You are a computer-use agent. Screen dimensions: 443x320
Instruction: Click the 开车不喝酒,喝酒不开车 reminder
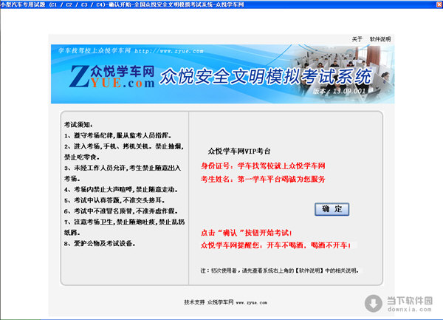[x=275, y=245]
